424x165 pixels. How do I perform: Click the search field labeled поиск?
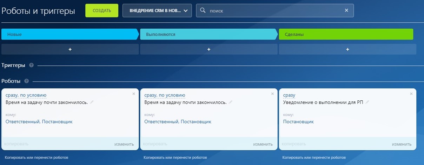point(275,10)
